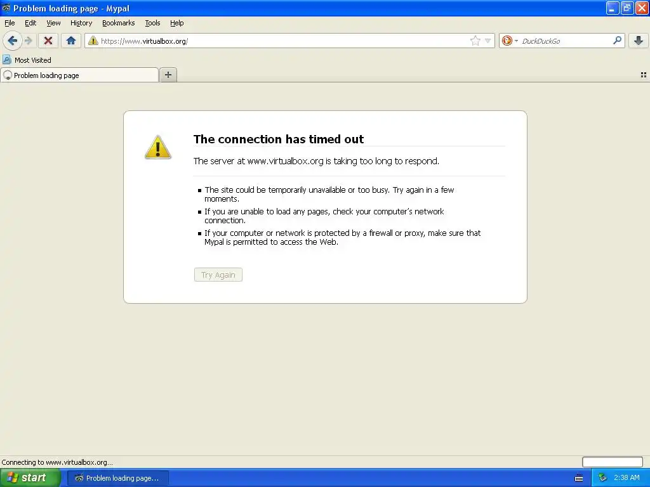
Task: Click 'The connection has timed out' heading
Action: 279,139
